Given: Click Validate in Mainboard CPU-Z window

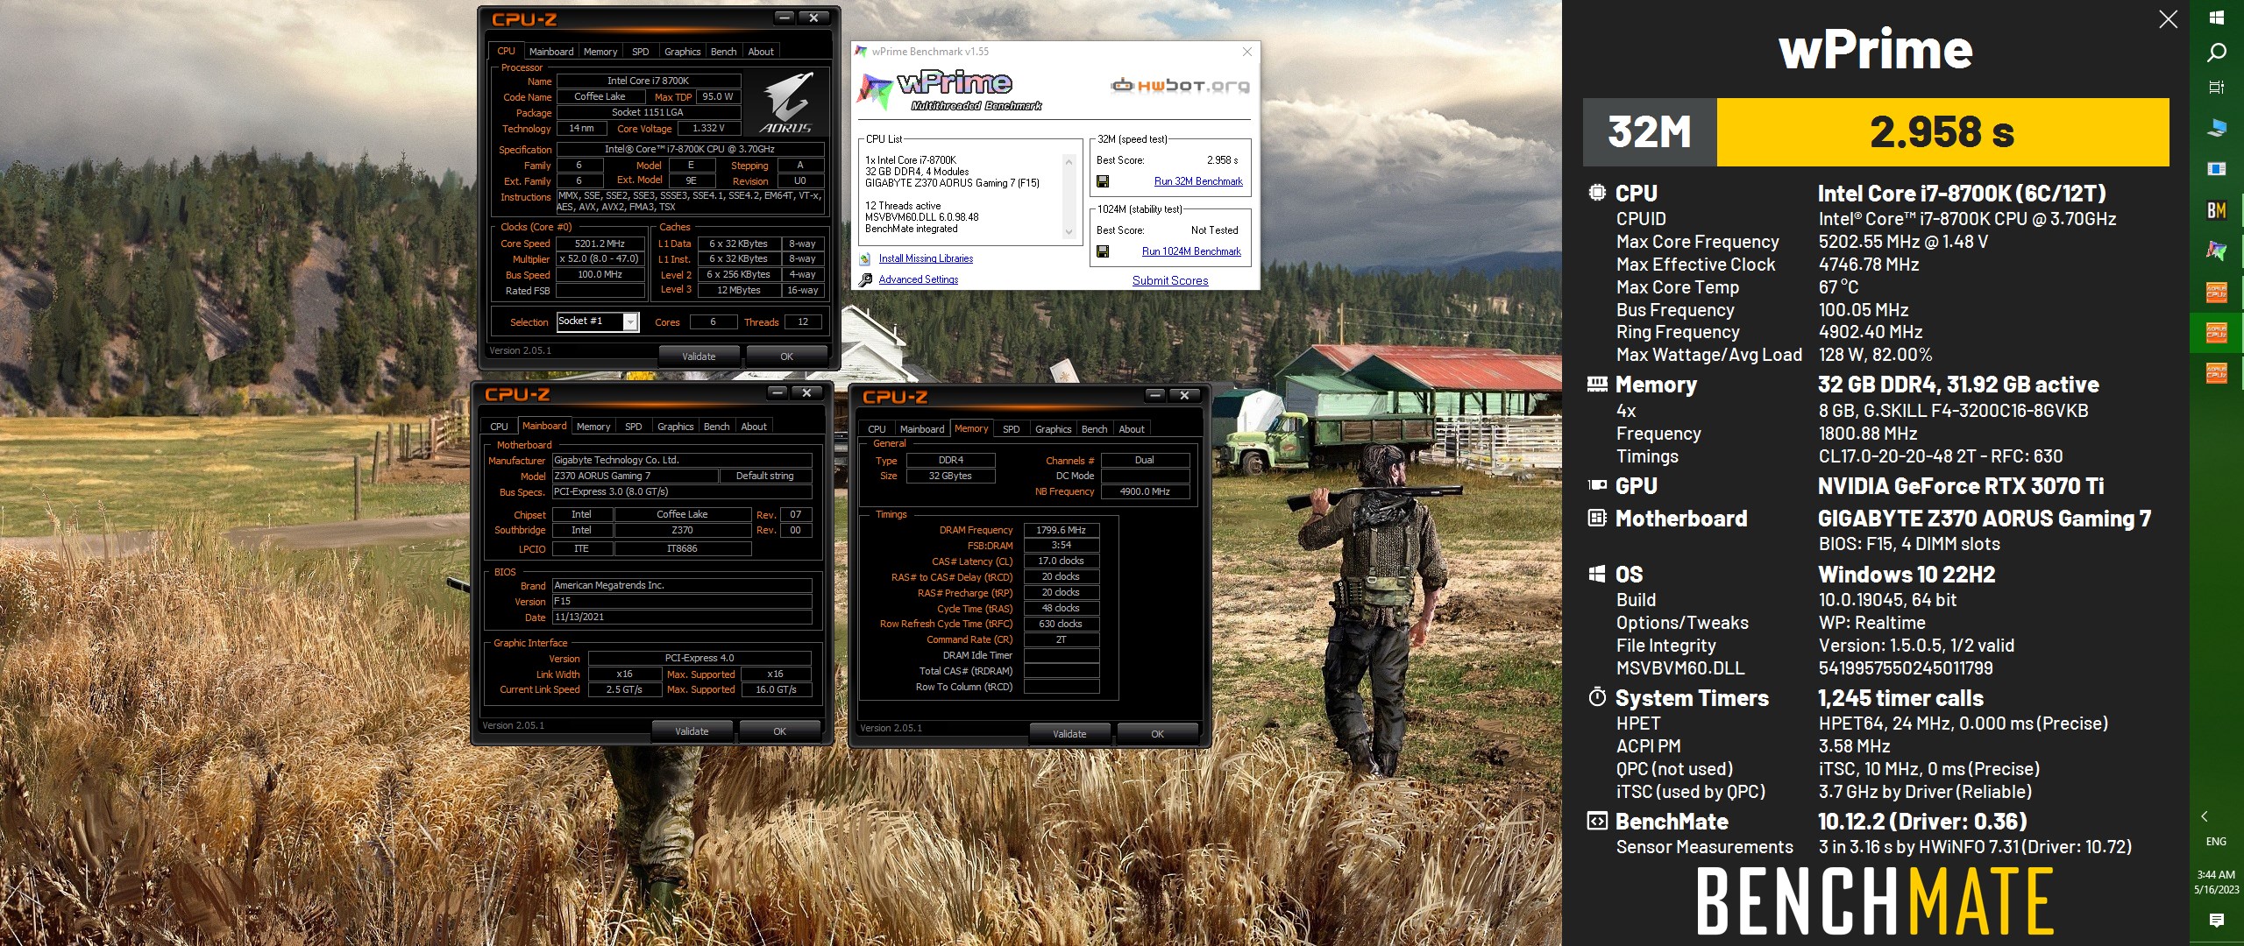Looking at the screenshot, I should [692, 731].
